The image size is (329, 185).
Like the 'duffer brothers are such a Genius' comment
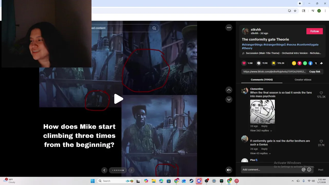pos(321,141)
